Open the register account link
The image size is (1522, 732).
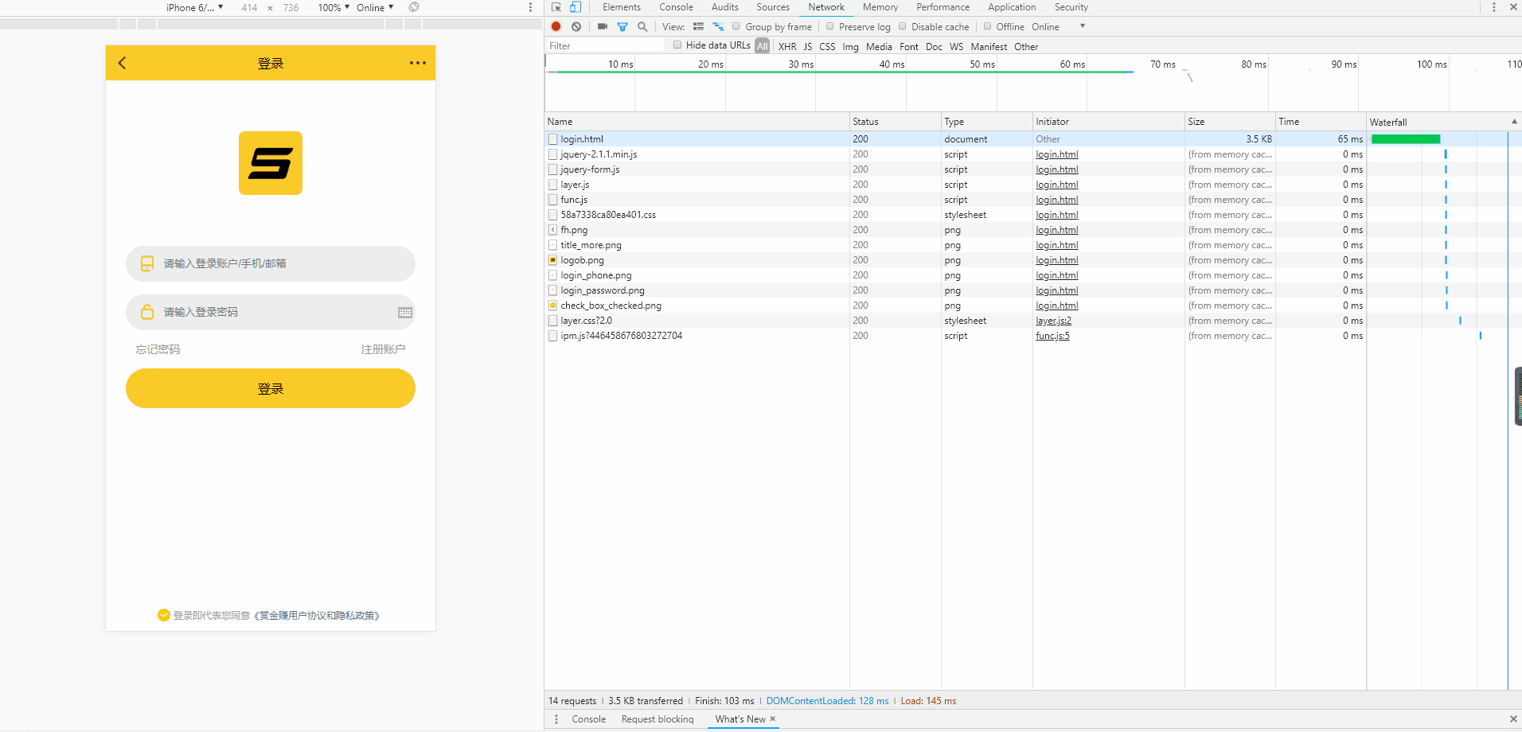tap(383, 349)
